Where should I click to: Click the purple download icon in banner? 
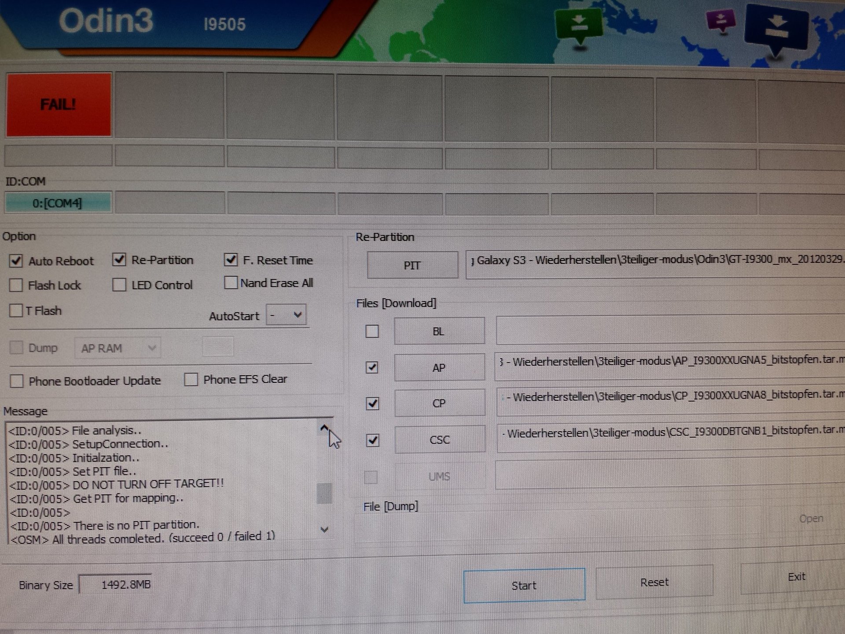point(720,21)
